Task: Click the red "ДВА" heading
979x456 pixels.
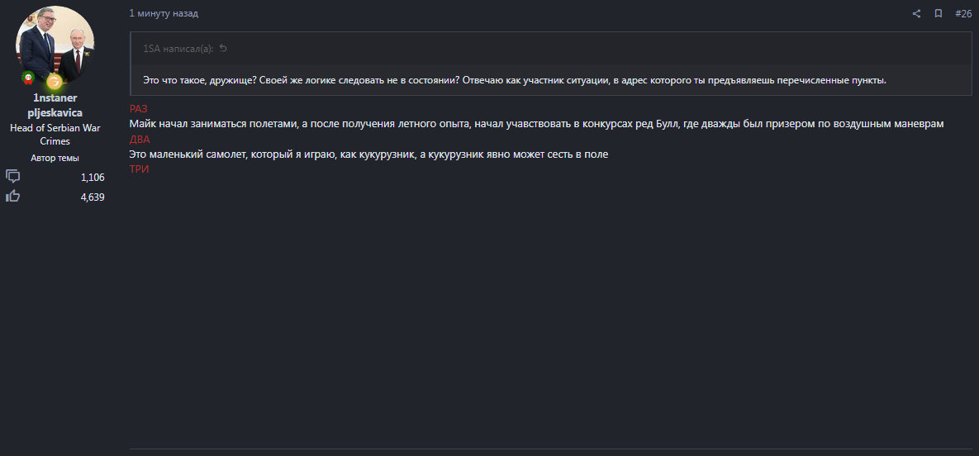Action: [140, 140]
